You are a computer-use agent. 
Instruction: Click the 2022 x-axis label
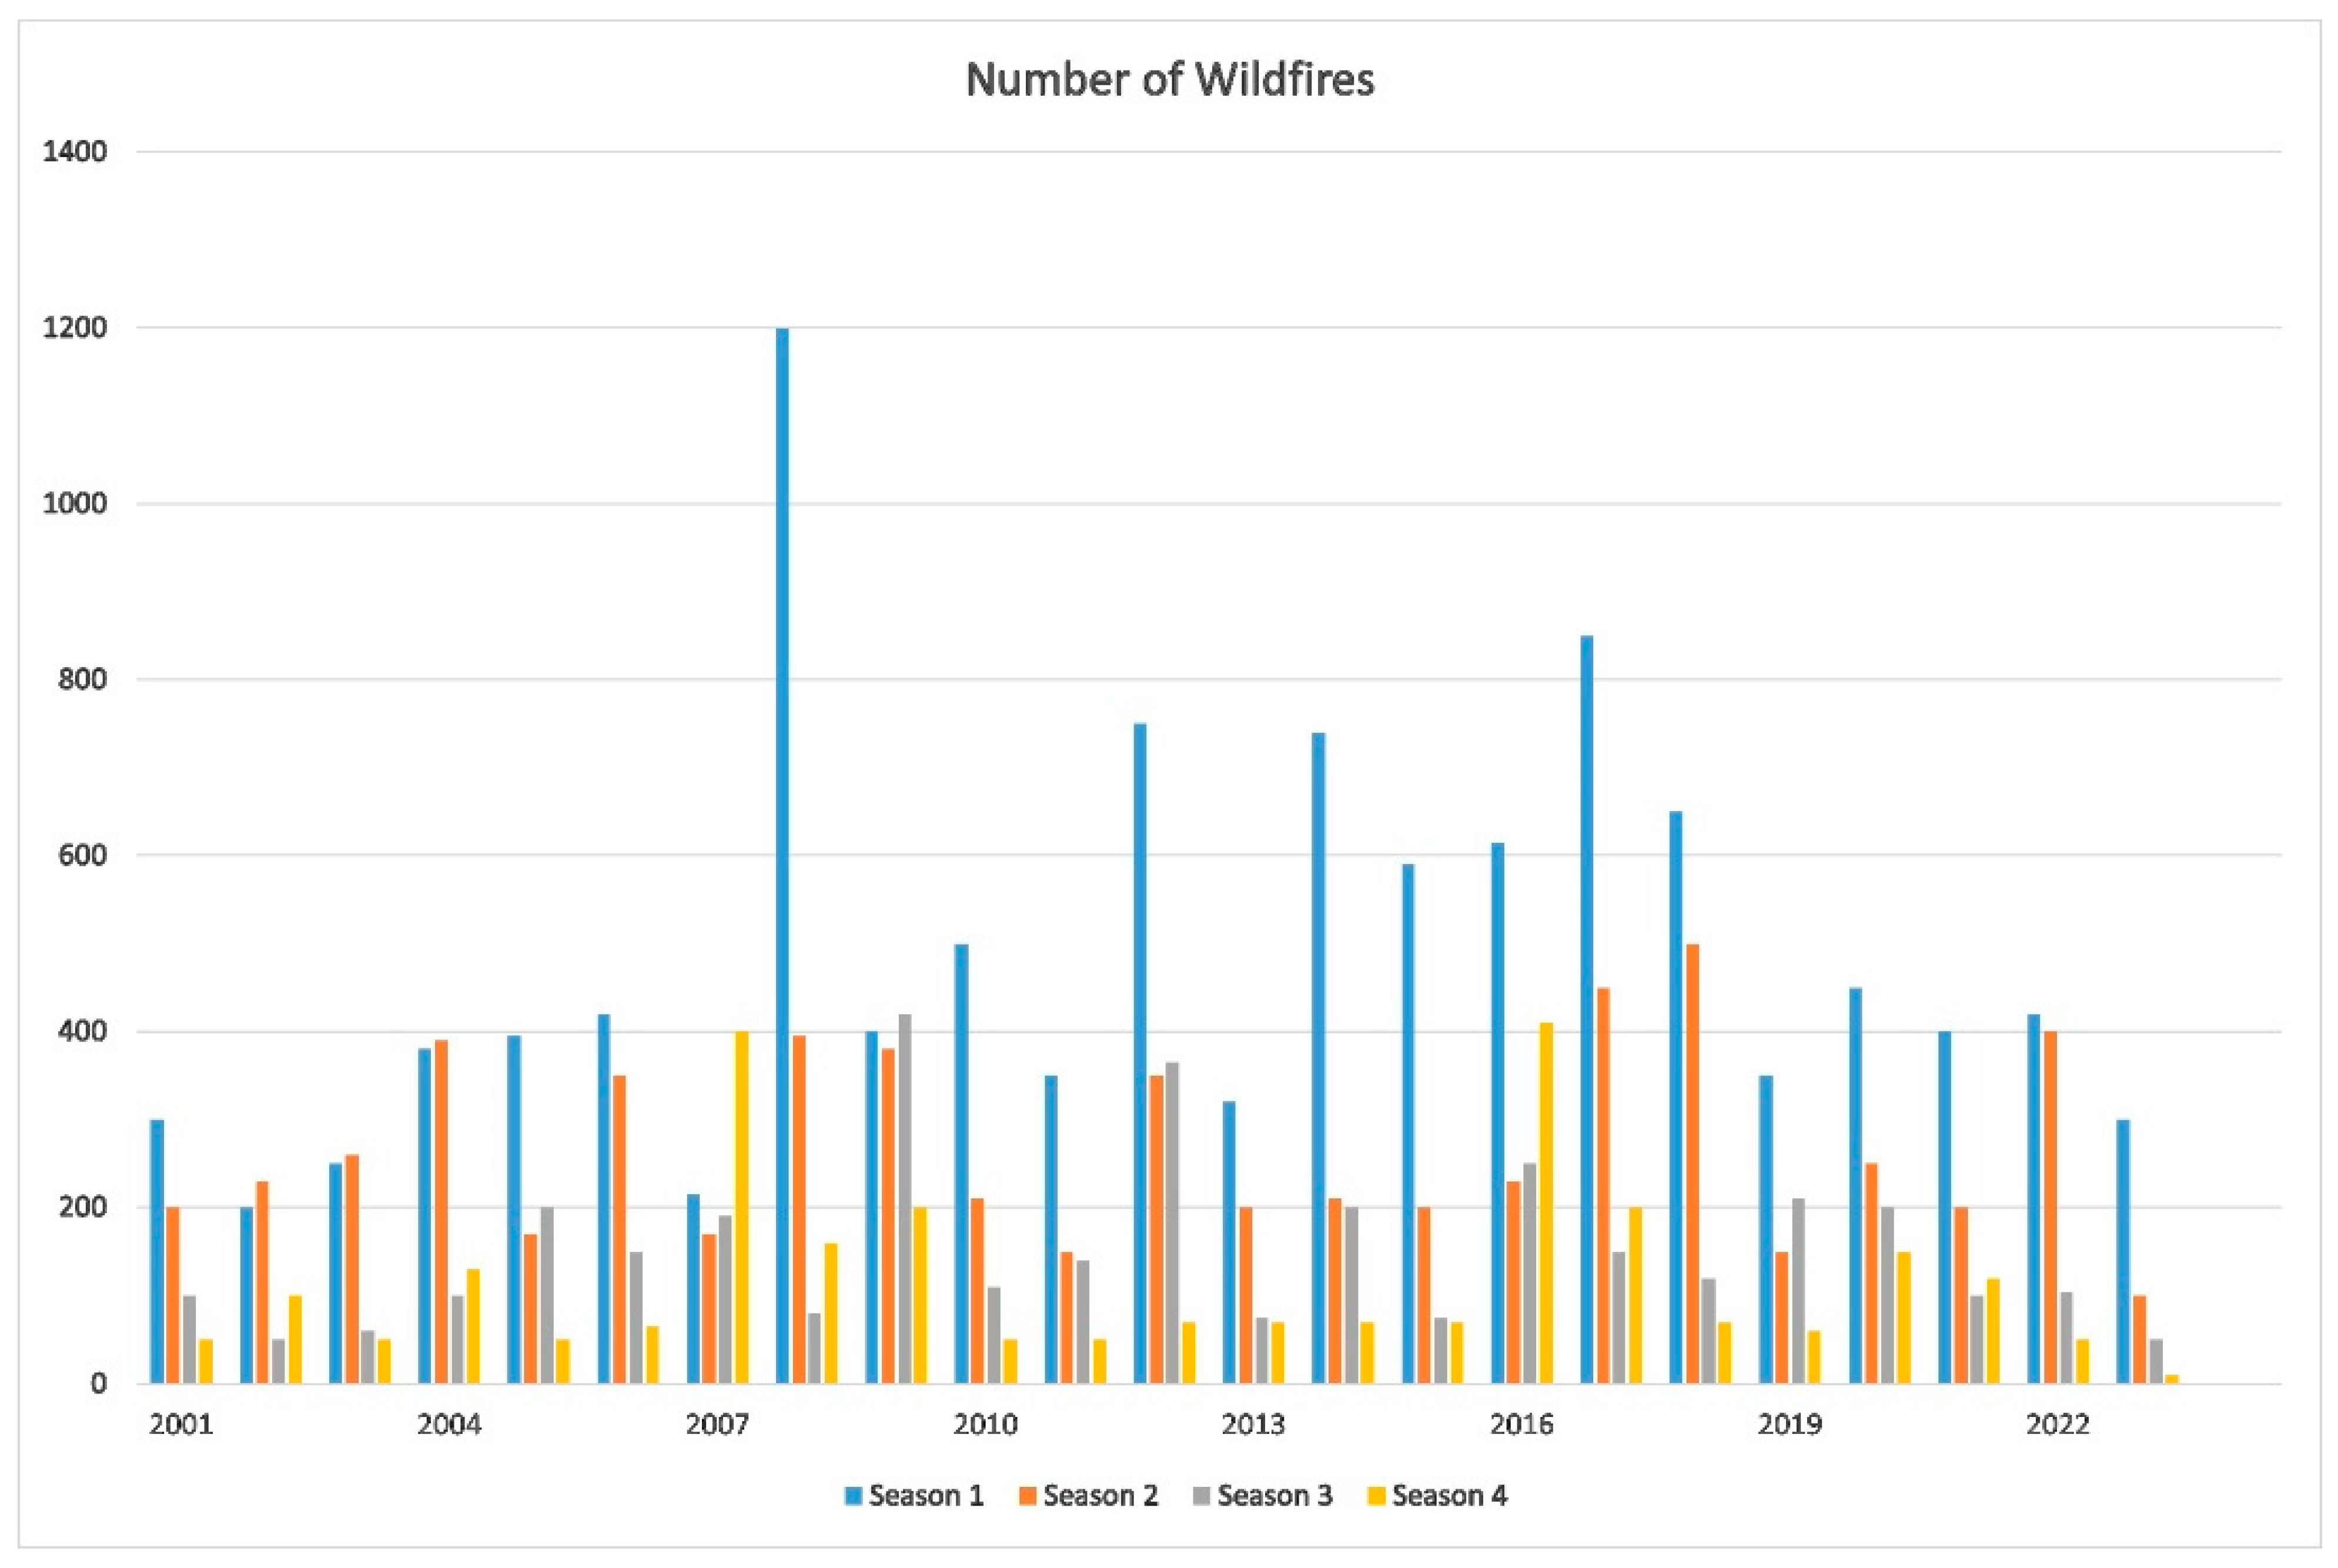pos(2058,1424)
